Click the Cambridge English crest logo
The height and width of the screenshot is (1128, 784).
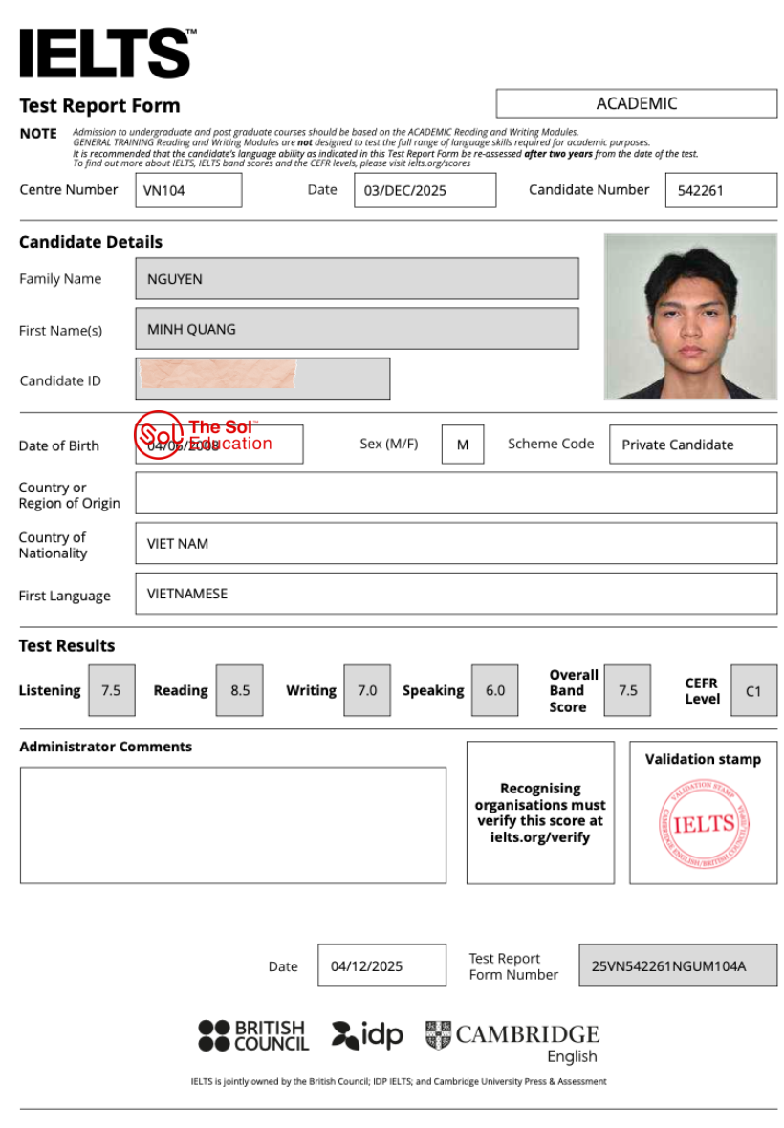point(438,1034)
